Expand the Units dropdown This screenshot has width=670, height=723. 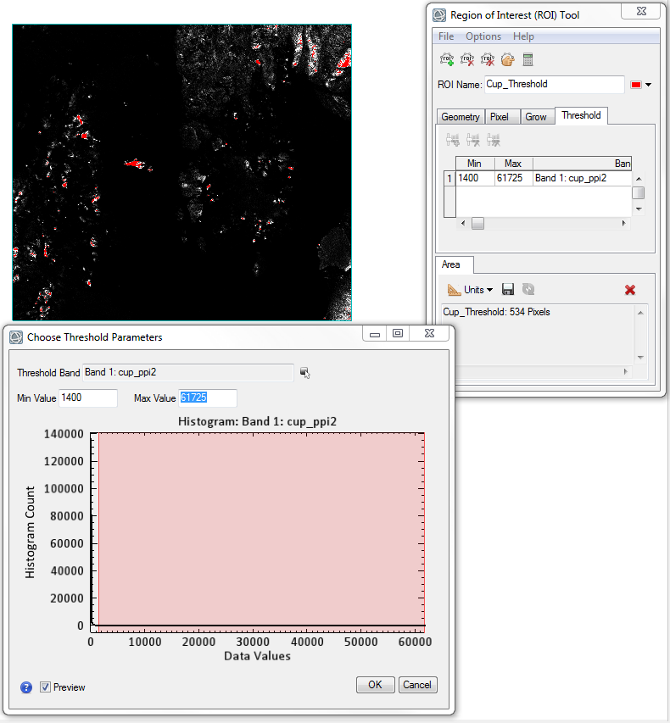pyautogui.click(x=473, y=290)
